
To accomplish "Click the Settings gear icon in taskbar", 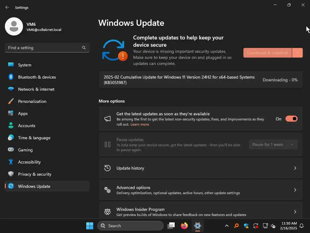I will 197,226.
